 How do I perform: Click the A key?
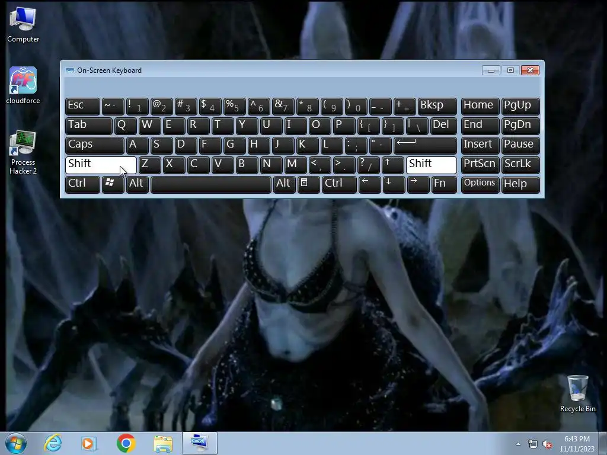click(138, 146)
